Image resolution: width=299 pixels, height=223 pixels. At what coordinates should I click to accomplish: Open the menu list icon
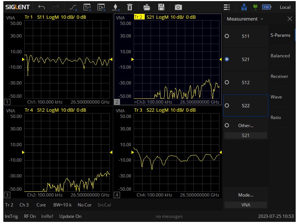click(227, 7)
